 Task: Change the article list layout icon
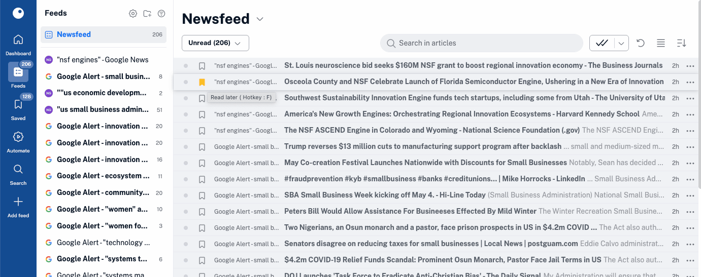pyautogui.click(x=661, y=43)
